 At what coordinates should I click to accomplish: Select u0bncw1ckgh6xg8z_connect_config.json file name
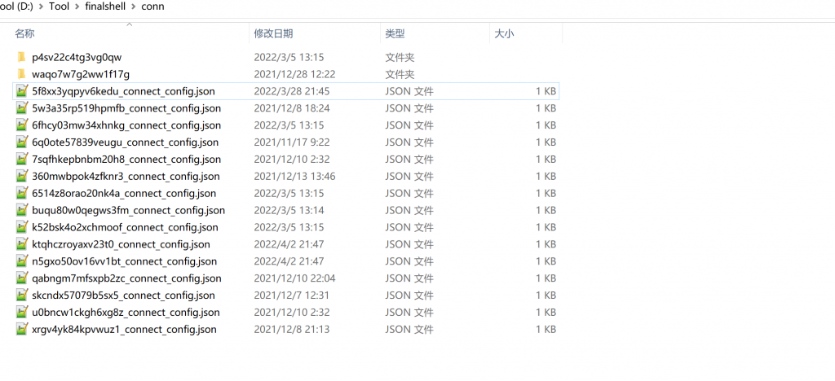click(126, 312)
